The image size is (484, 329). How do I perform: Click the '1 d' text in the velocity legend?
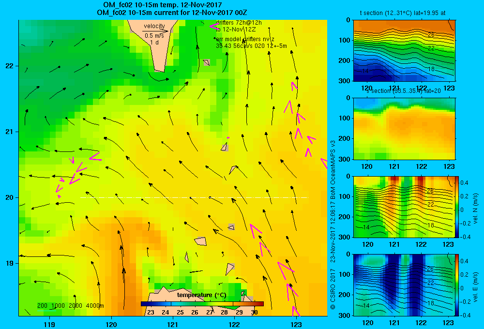(154, 42)
